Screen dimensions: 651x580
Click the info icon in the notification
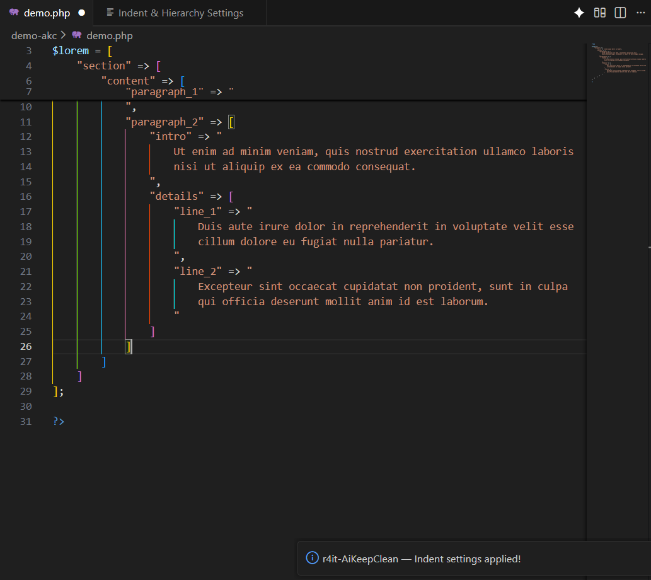tap(312, 558)
